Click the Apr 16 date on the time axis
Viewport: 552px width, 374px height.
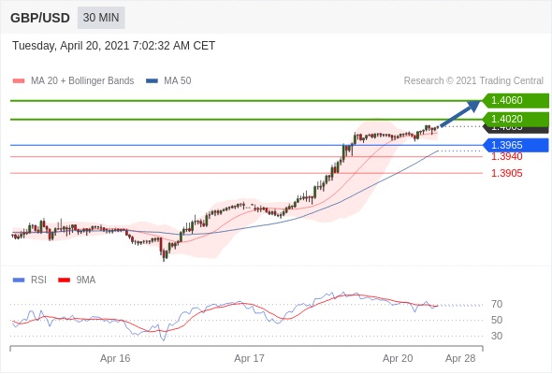pyautogui.click(x=115, y=358)
